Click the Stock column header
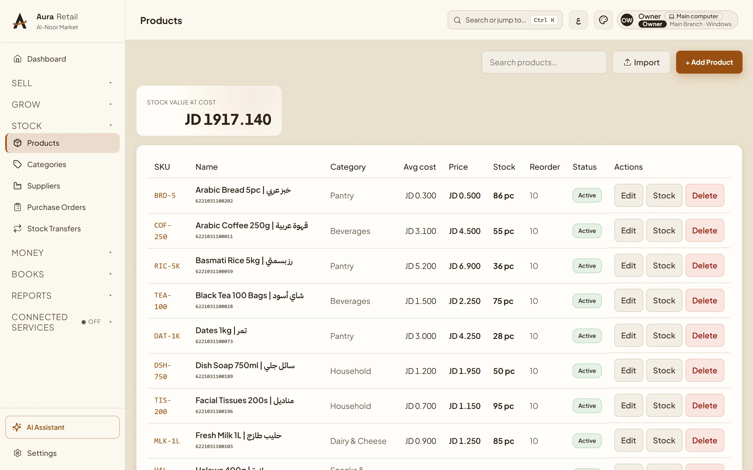Image resolution: width=753 pixels, height=470 pixels. pos(504,167)
